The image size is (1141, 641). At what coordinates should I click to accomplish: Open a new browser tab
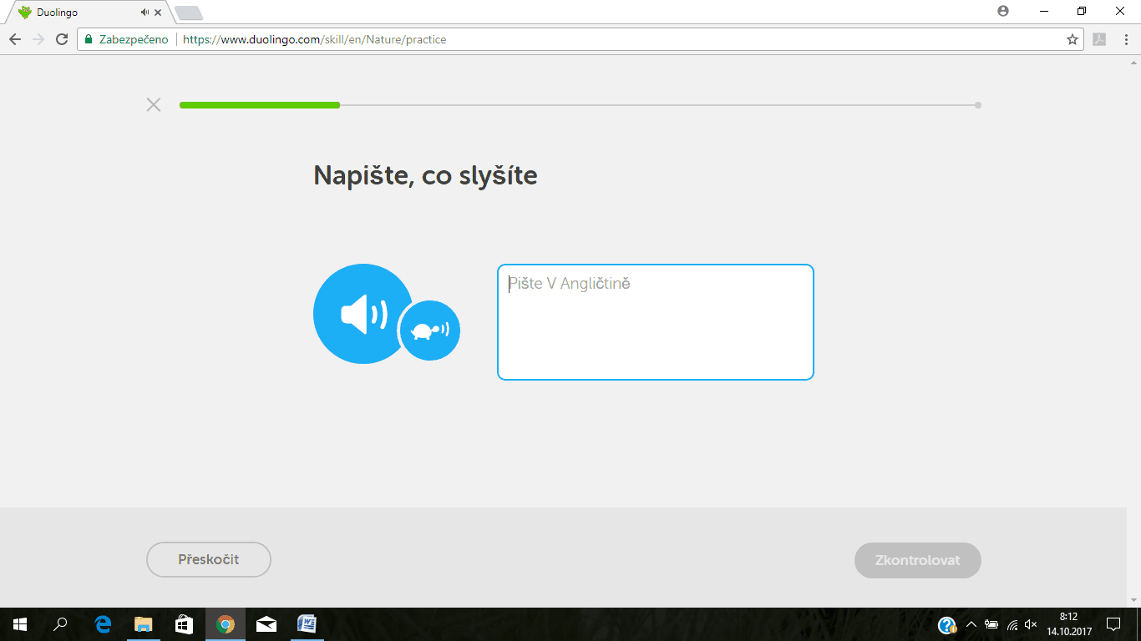[189, 13]
